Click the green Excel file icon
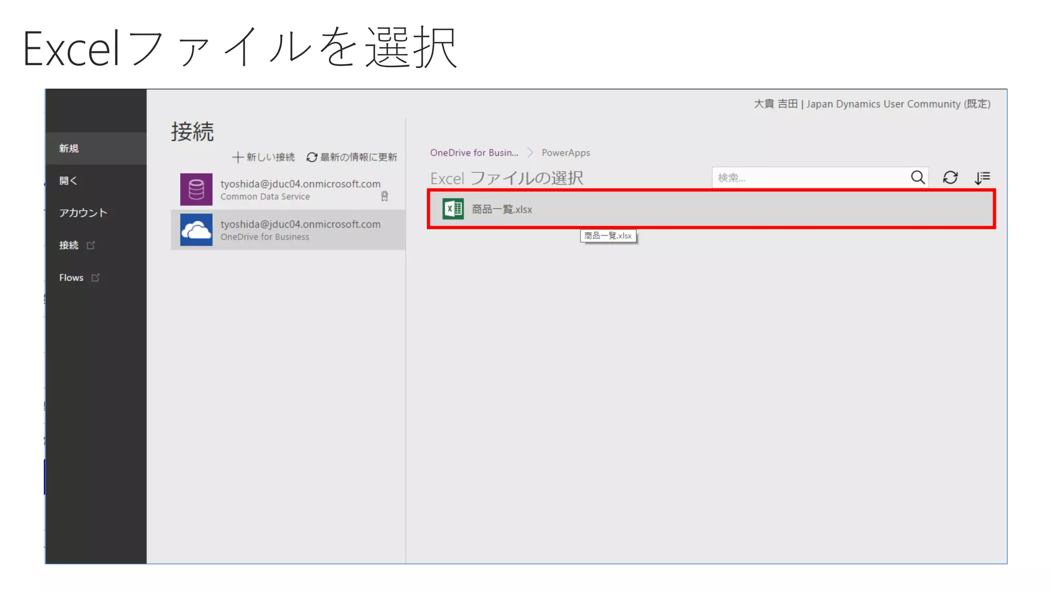This screenshot has width=1053, height=592. pyautogui.click(x=453, y=209)
